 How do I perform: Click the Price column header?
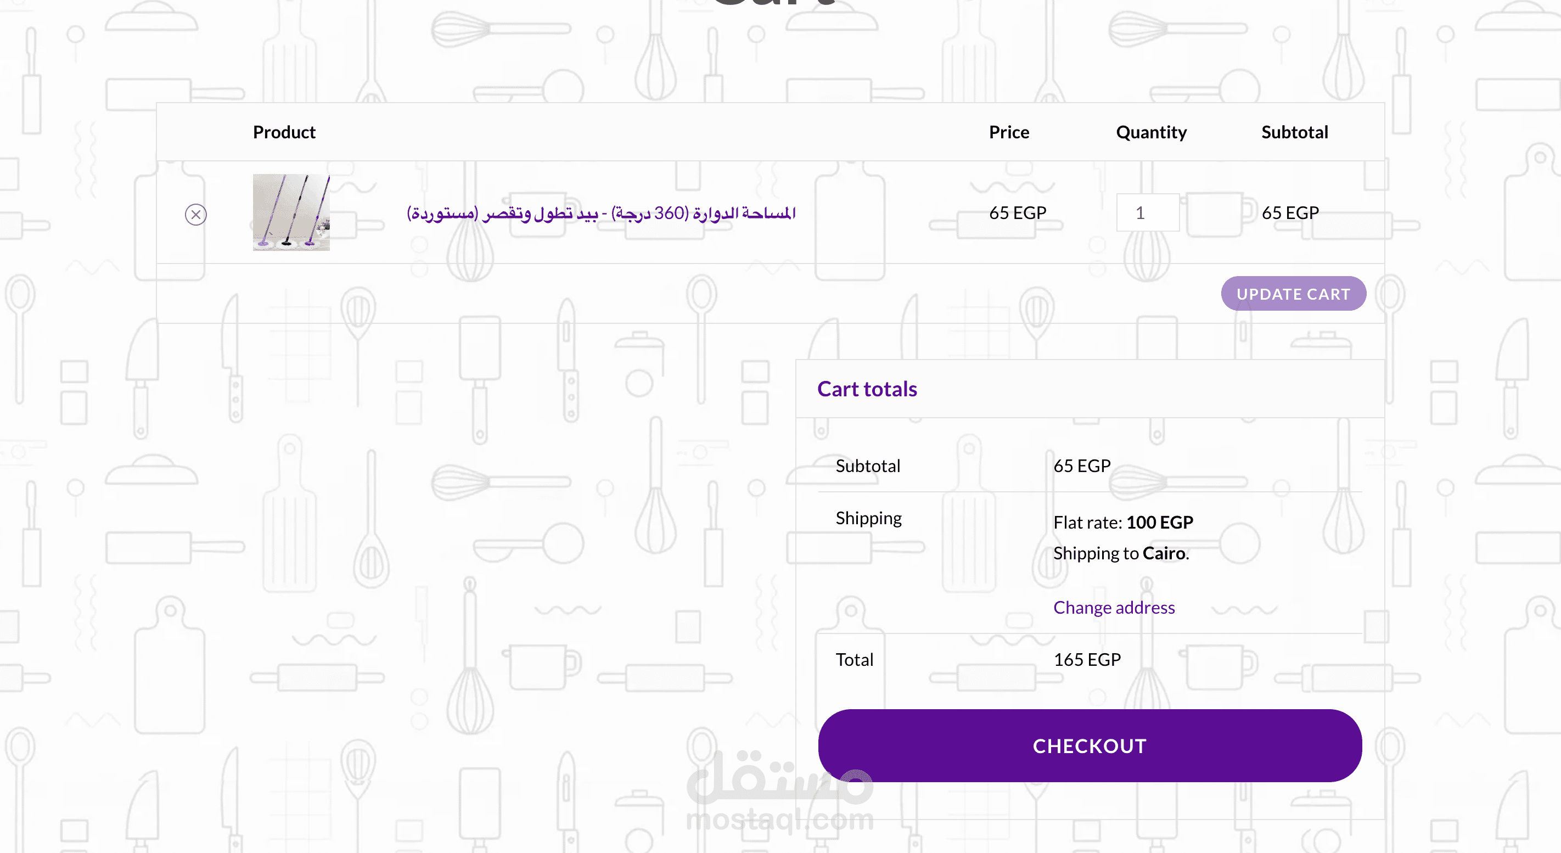pyautogui.click(x=1008, y=132)
